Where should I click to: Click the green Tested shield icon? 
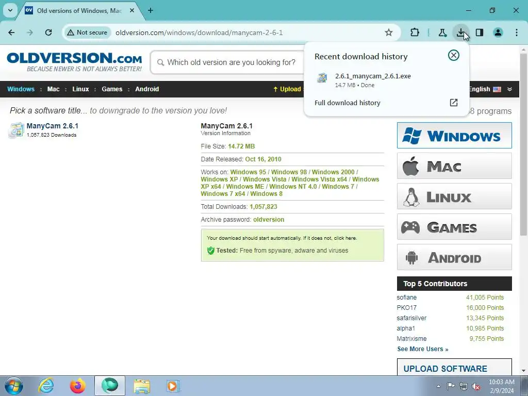(211, 251)
